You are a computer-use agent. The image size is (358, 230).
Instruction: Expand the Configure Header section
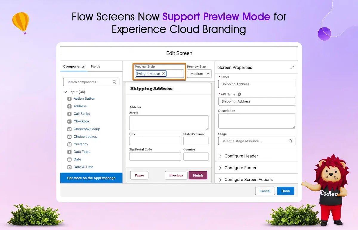(220, 156)
